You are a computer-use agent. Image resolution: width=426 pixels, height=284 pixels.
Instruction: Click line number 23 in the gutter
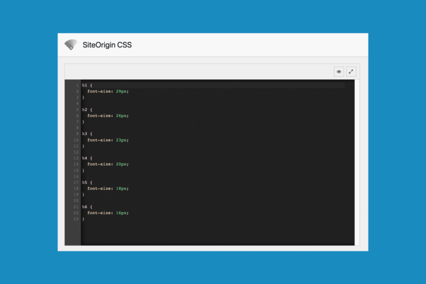click(x=76, y=219)
